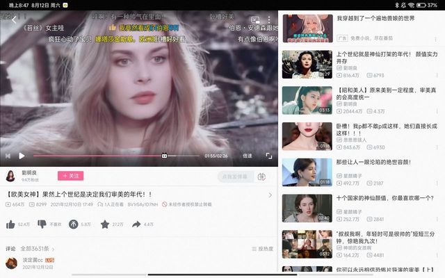This screenshot has height=278, width=445.
Task: Toggle danmaku display switch
Action: tap(261, 177)
